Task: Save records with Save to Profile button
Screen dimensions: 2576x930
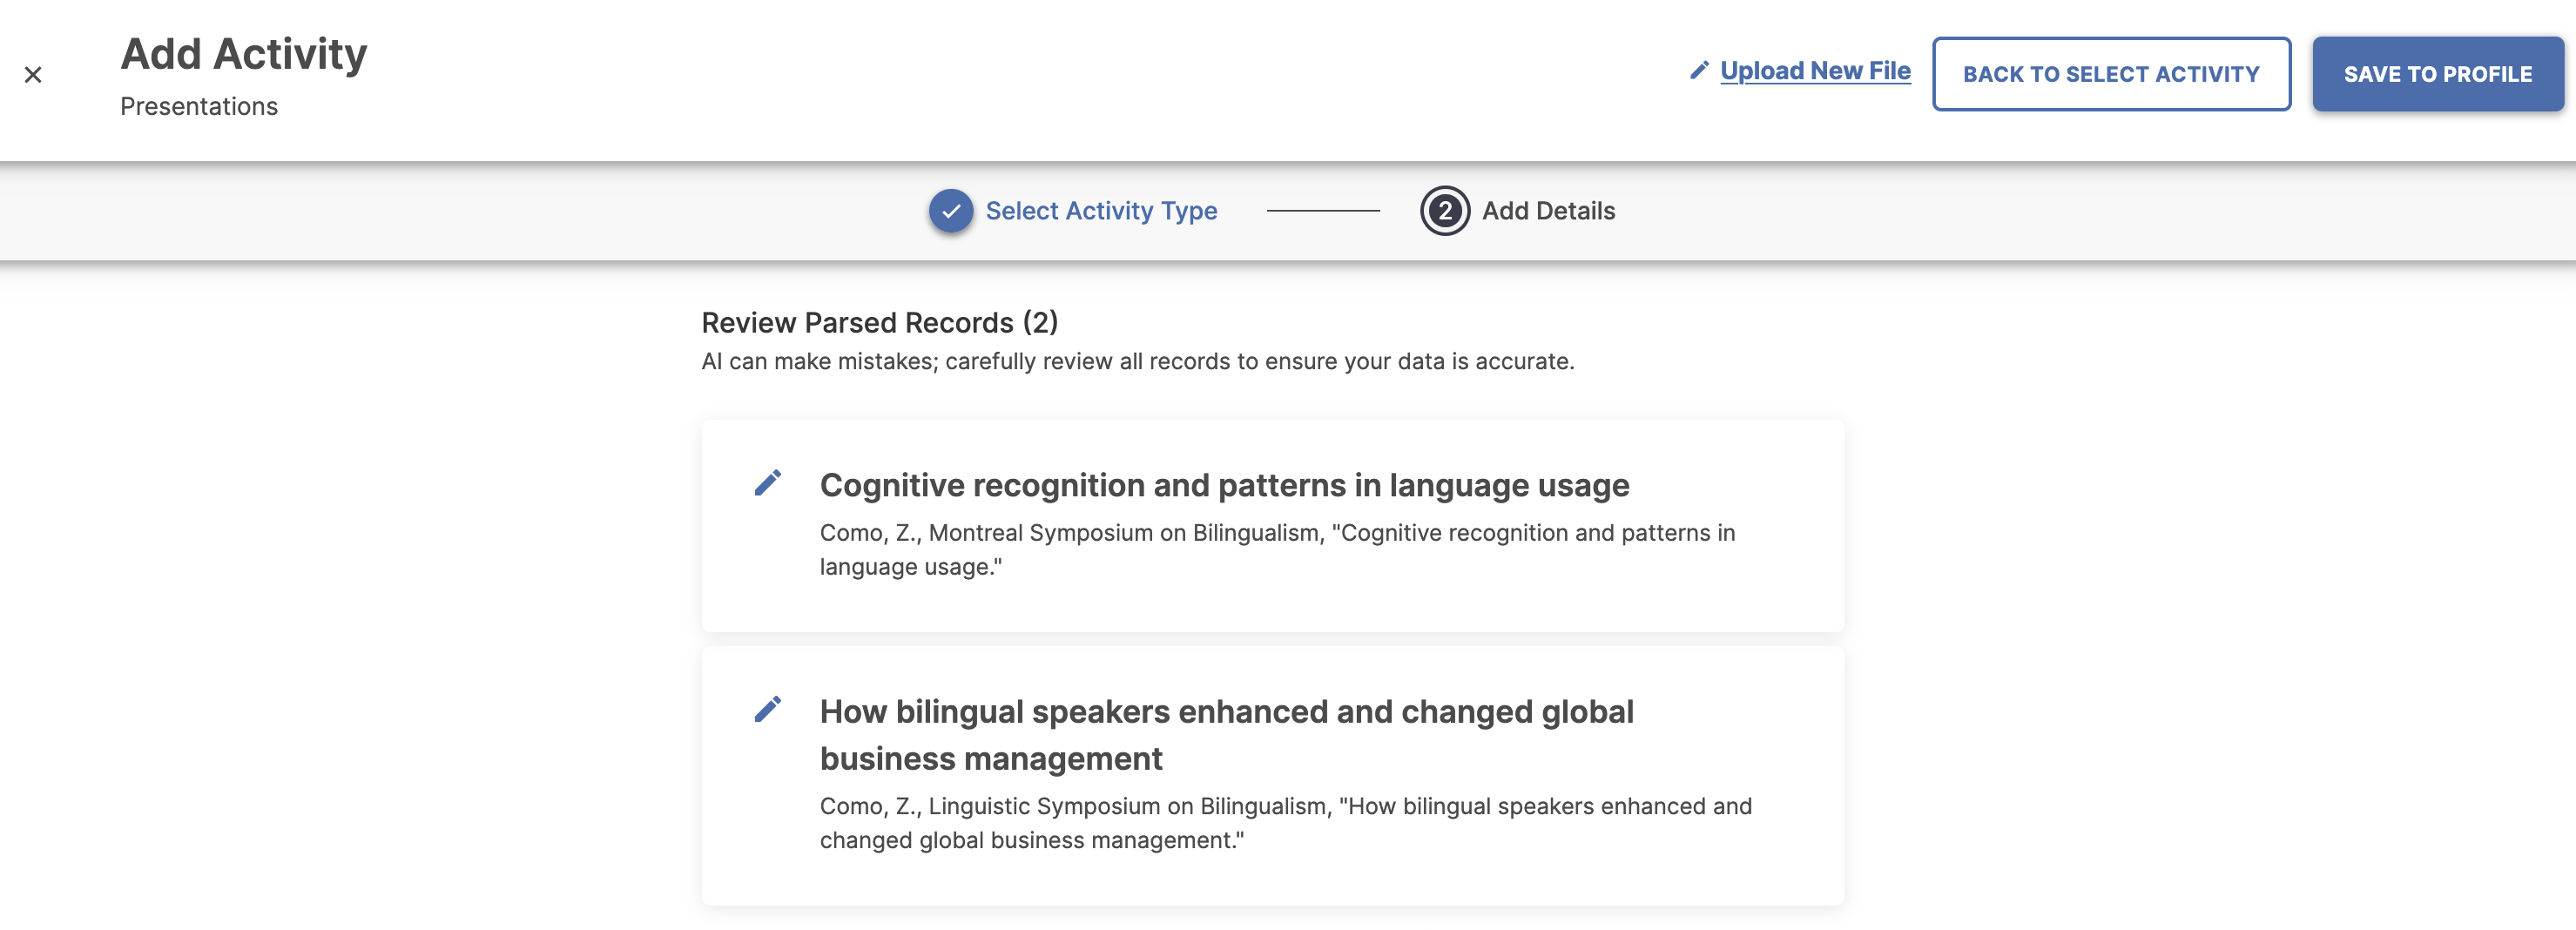Action: pyautogui.click(x=2437, y=74)
